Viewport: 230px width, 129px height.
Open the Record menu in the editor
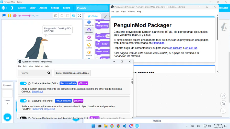(x=67, y=8)
